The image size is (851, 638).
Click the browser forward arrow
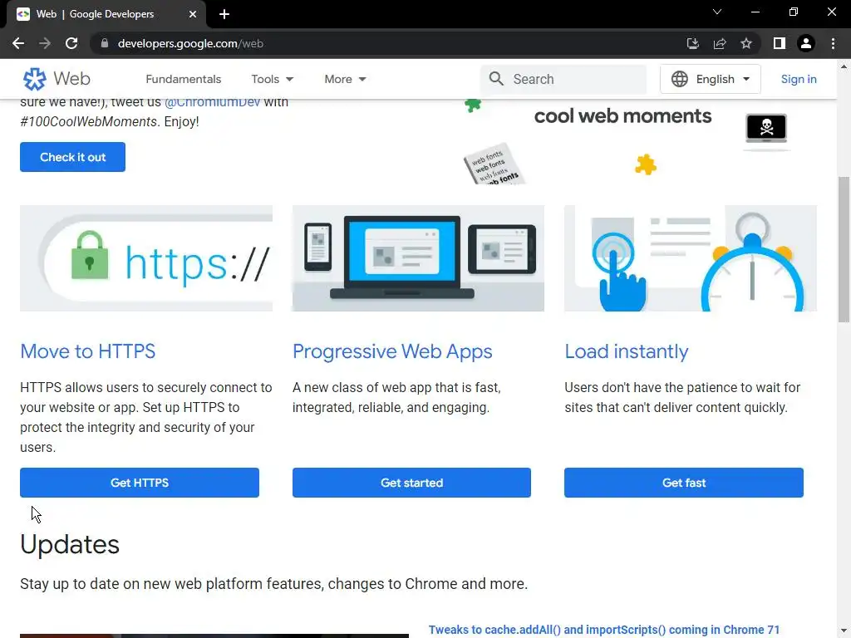click(x=45, y=43)
